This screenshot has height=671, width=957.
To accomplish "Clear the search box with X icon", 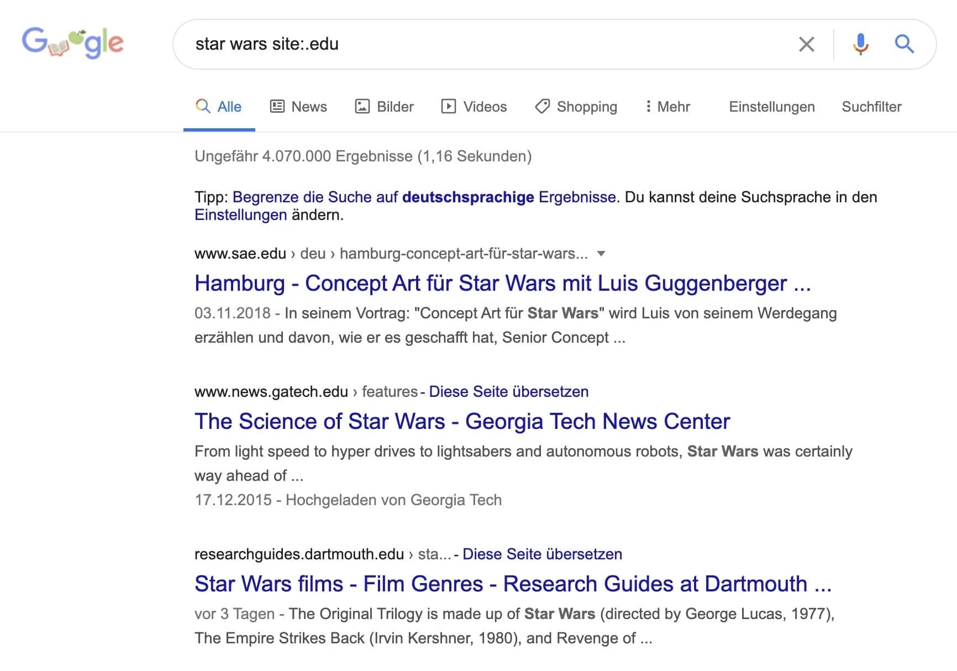I will point(806,44).
